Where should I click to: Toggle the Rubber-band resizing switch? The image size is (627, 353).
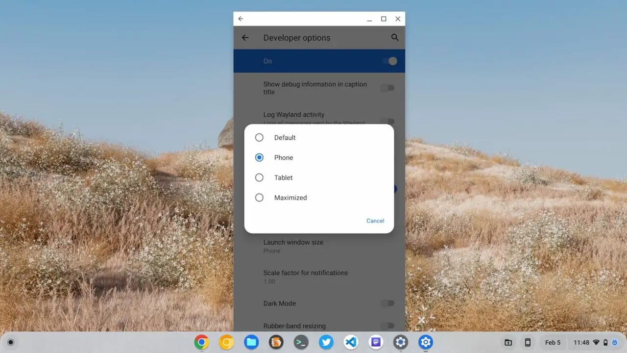click(x=388, y=326)
